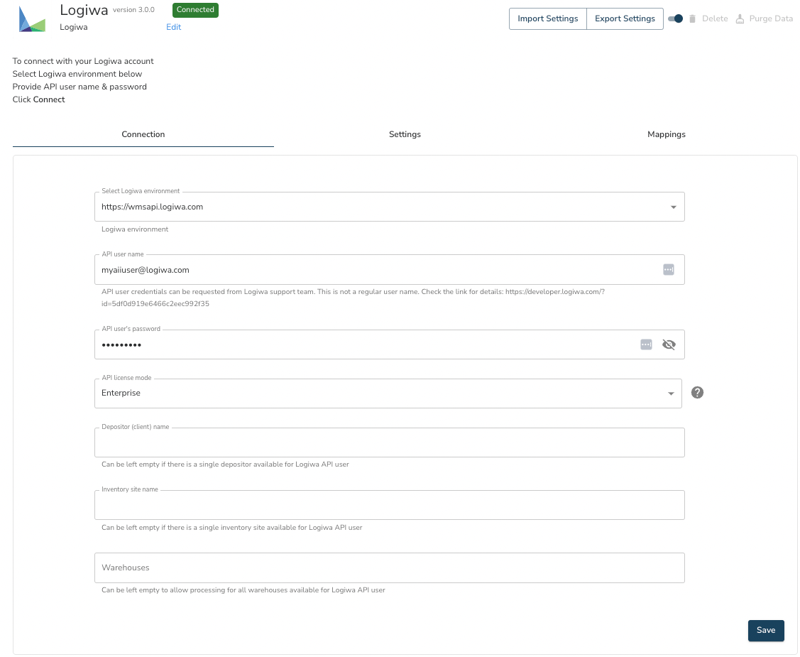The image size is (800, 657).
Task: Click the Purge Data broom icon
Action: coord(740,19)
